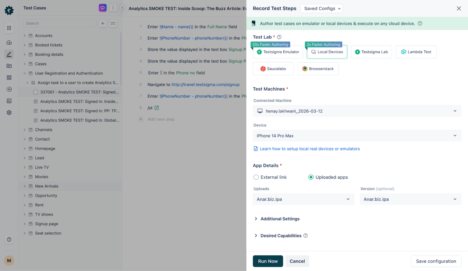The height and width of the screenshot is (271, 468).
Task: Open the Version dropdown
Action: coord(410,199)
